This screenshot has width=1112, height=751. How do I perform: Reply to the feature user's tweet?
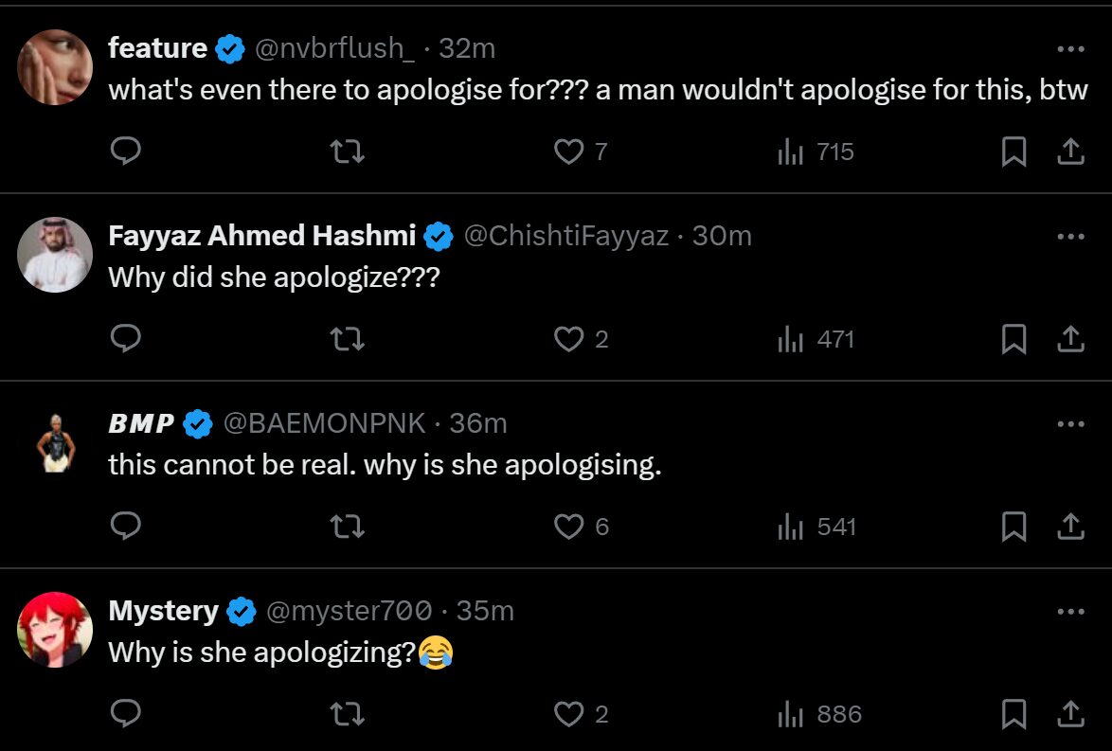(x=126, y=152)
